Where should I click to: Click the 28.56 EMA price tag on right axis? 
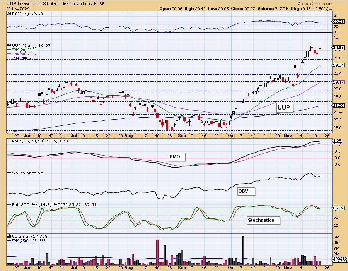(338, 105)
